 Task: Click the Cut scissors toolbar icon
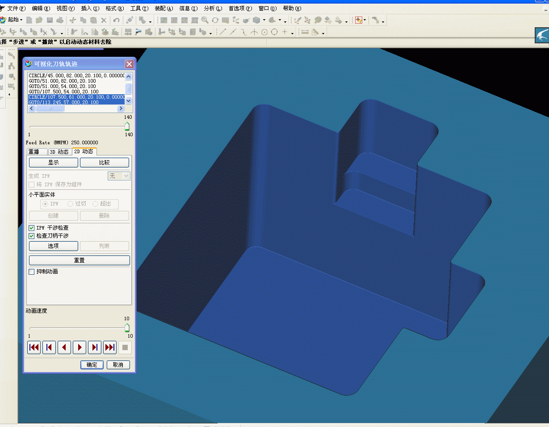(73, 20)
